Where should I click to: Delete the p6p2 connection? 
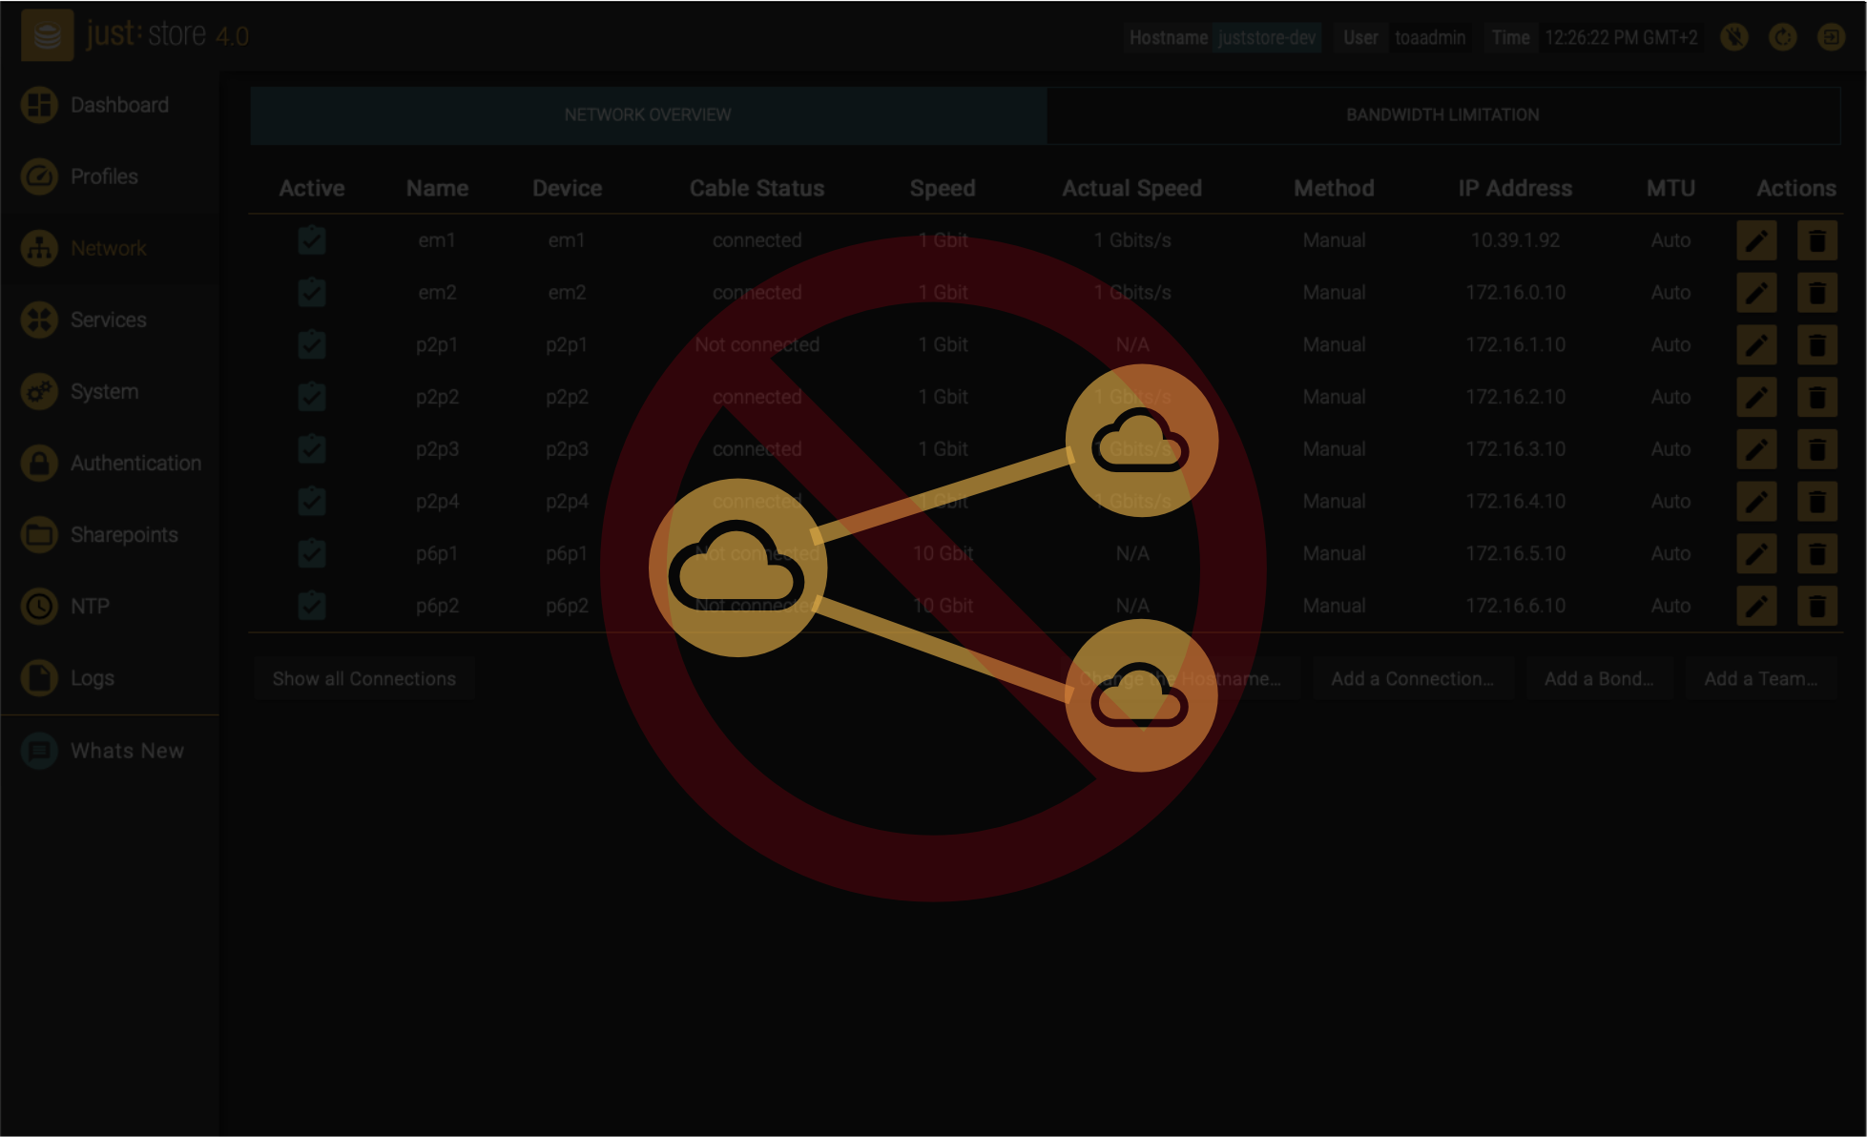click(x=1817, y=606)
